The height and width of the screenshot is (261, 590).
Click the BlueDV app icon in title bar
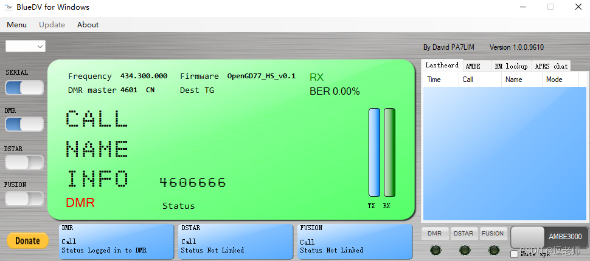click(9, 7)
